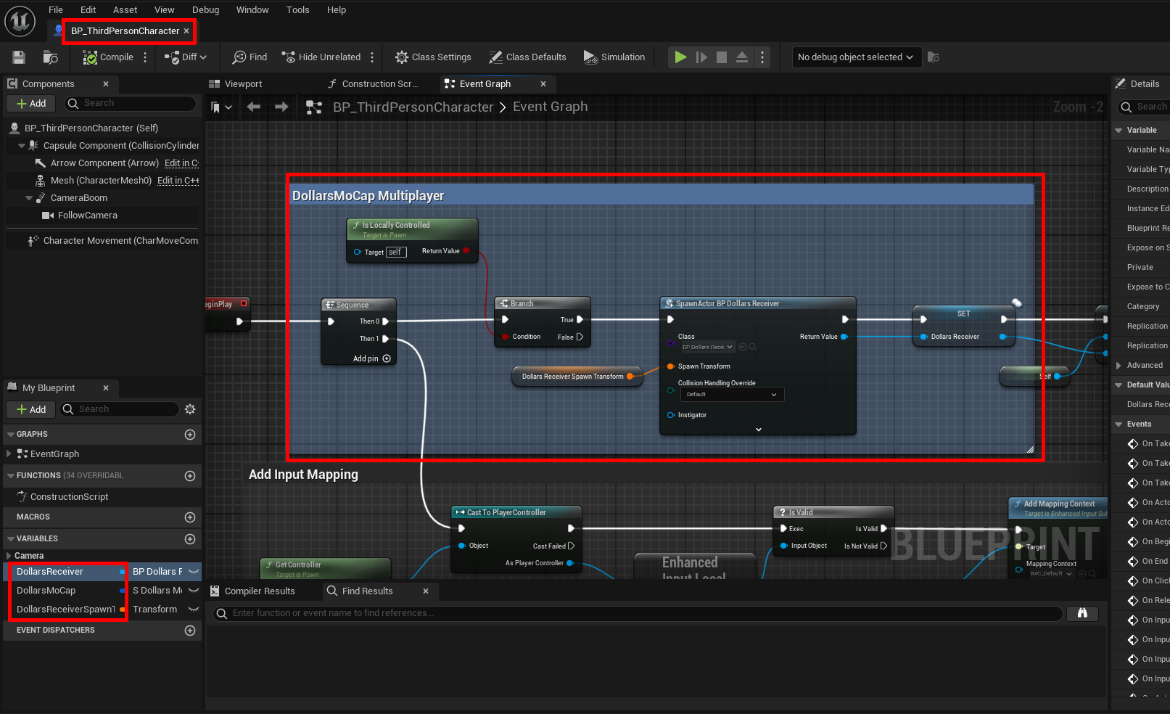Click Find in the toolbar
The height and width of the screenshot is (714, 1170).
pos(250,57)
